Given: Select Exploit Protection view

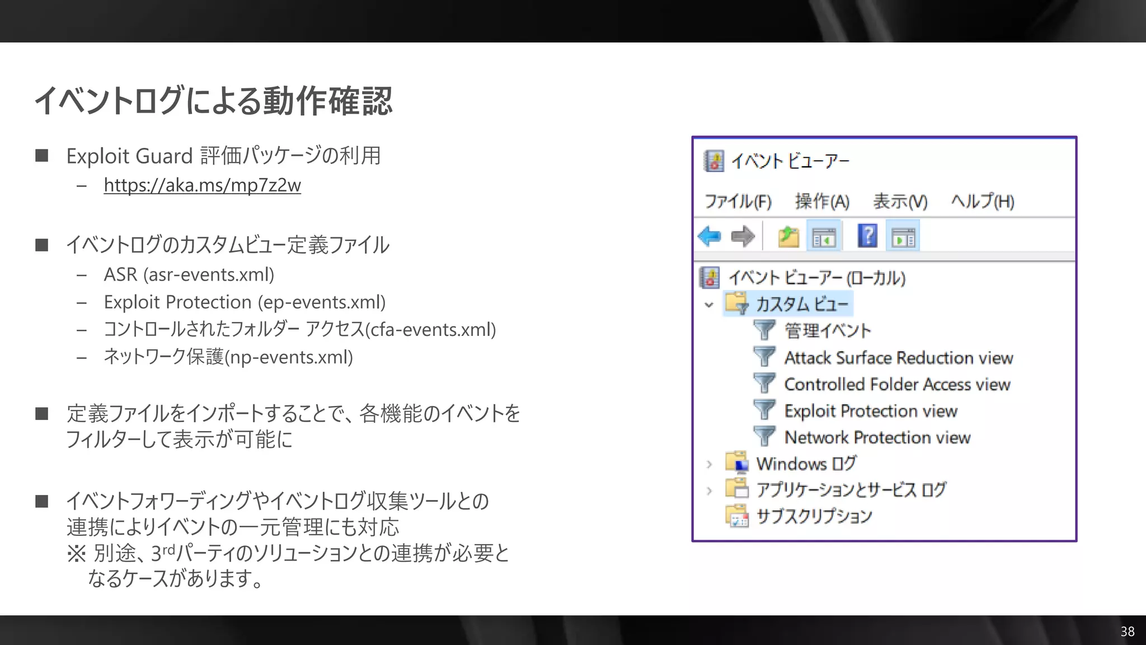Looking at the screenshot, I should coord(871,411).
